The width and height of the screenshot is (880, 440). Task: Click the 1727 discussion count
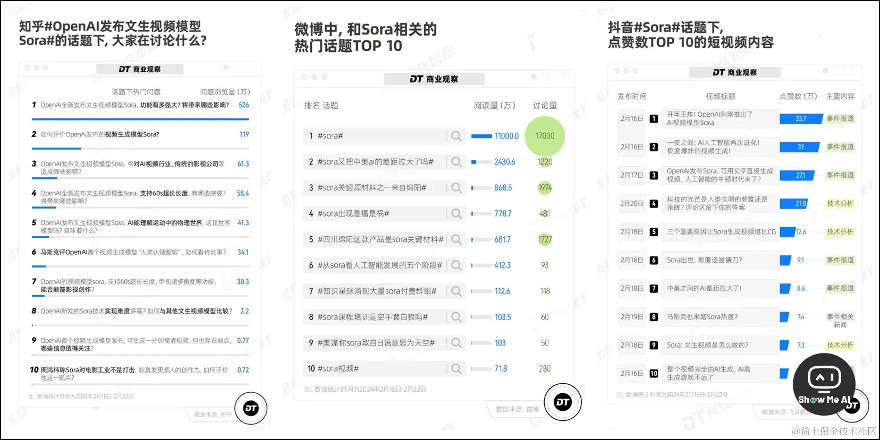(545, 240)
